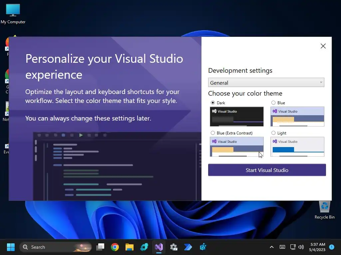The height and width of the screenshot is (255, 341).
Task: Select the My Computer desktop icon
Action: [x=13, y=14]
